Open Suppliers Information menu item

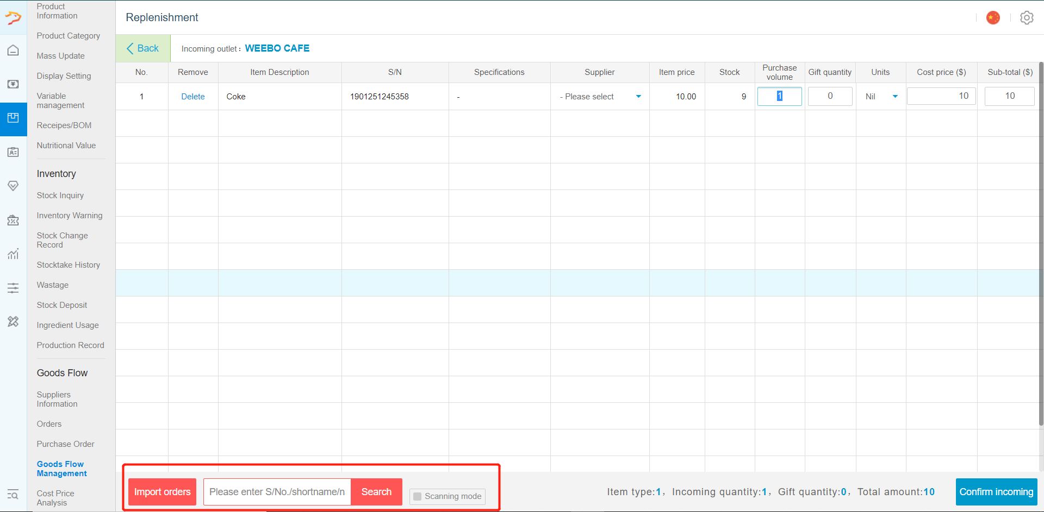coord(57,399)
